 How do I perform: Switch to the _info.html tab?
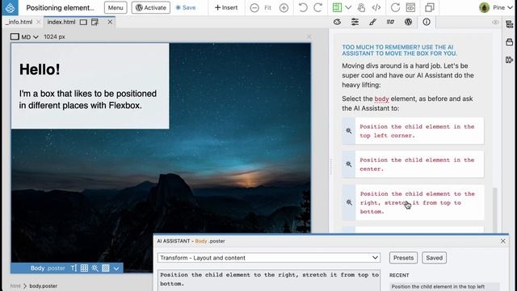[x=19, y=22]
